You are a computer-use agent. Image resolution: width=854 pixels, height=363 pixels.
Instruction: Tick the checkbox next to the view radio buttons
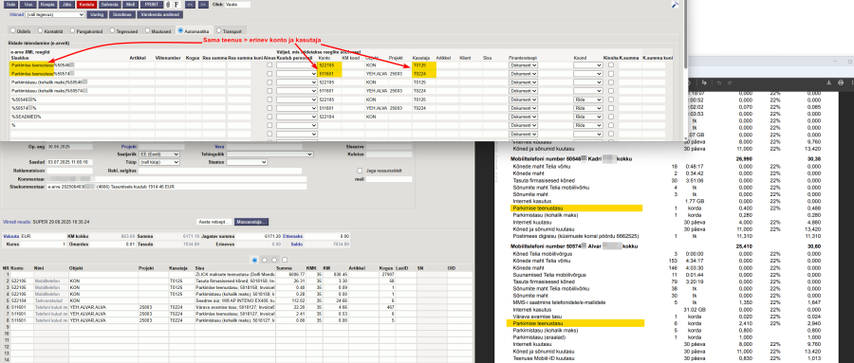(285, 260)
